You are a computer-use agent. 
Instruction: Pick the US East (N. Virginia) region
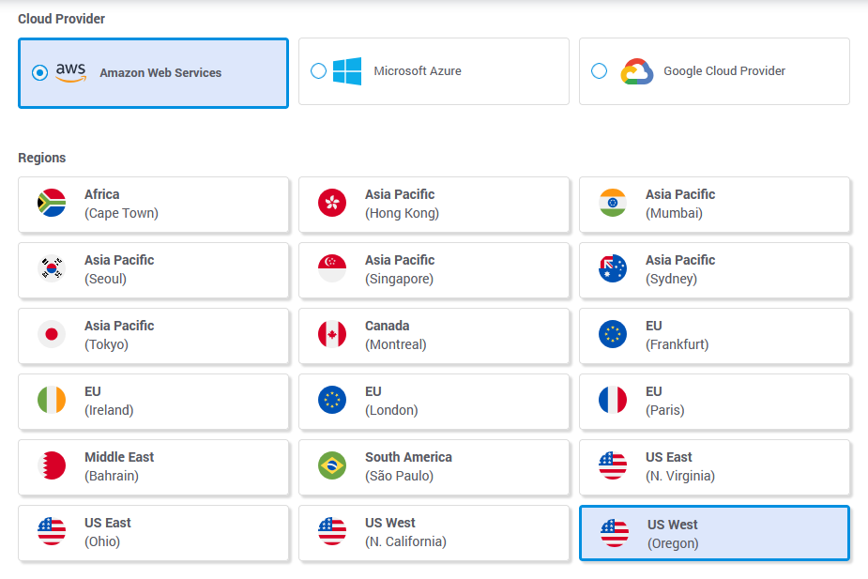coord(714,466)
